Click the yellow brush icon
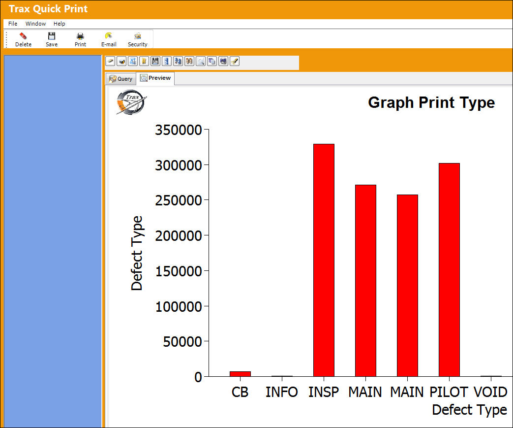Viewport: 513px width, 428px height. (x=234, y=61)
